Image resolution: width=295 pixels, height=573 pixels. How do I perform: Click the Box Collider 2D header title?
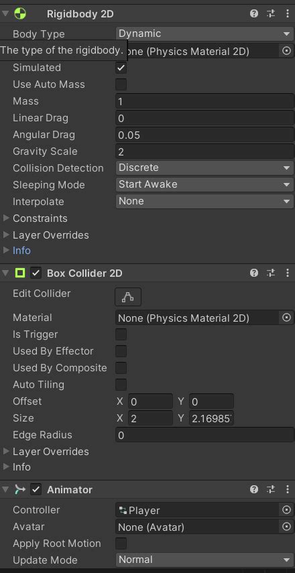click(84, 273)
